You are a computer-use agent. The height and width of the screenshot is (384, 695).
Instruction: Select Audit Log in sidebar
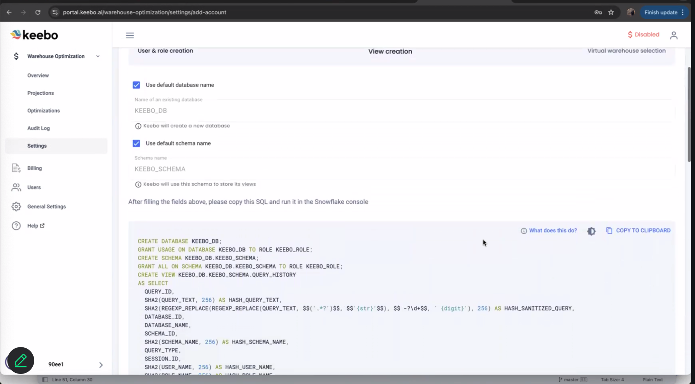[38, 128]
